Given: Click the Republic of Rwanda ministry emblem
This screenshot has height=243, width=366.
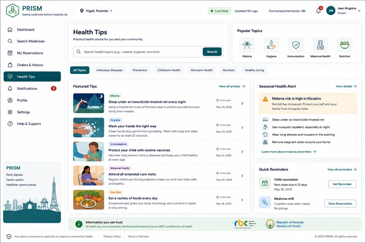Looking at the screenshot, I should pyautogui.click(x=270, y=224).
